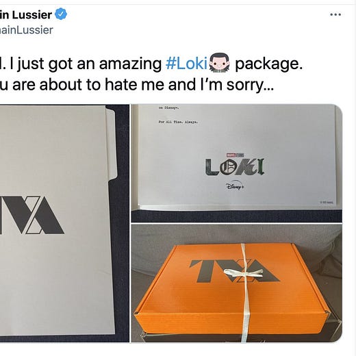Click the Loki emoji after the hashtag
The width and height of the screenshot is (356, 356).
pos(220,63)
